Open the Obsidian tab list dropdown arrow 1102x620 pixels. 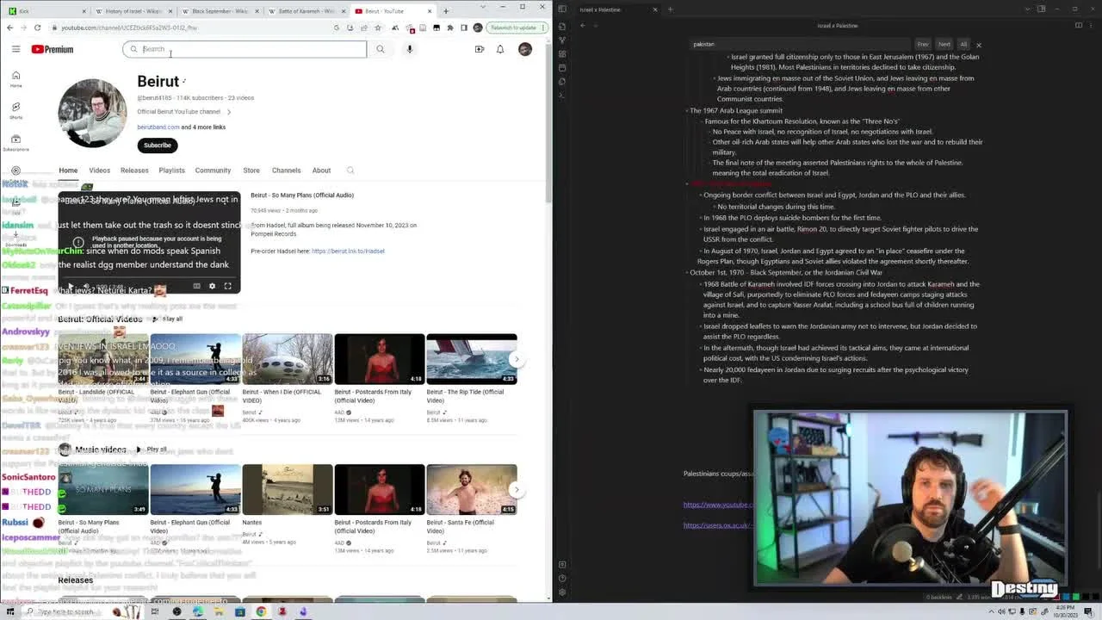coord(1026,9)
